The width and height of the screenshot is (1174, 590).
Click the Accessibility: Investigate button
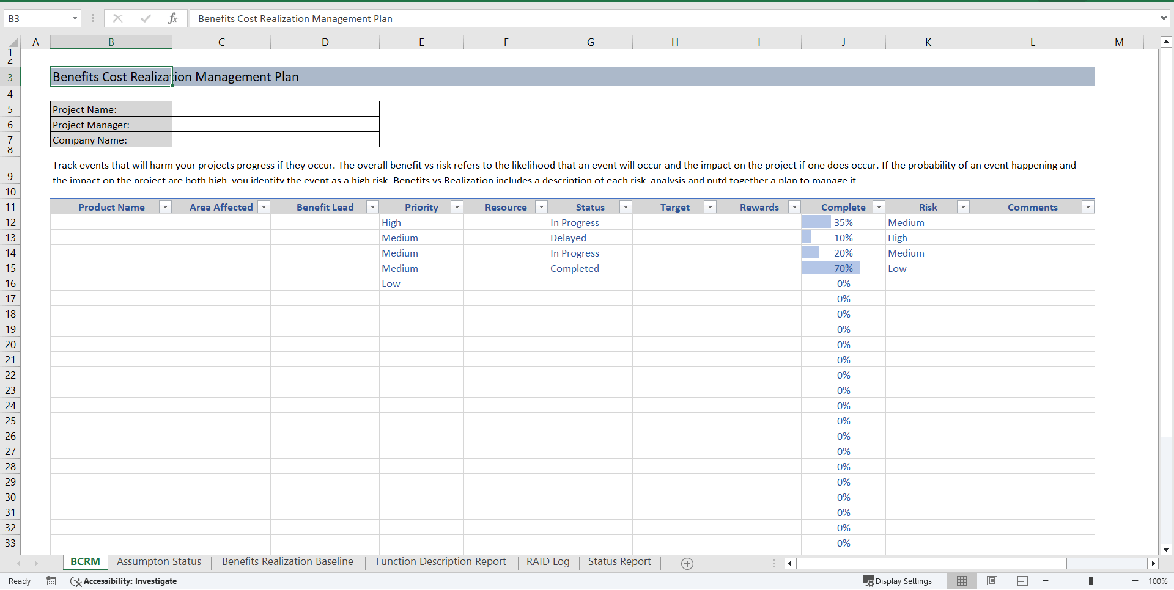point(124,581)
